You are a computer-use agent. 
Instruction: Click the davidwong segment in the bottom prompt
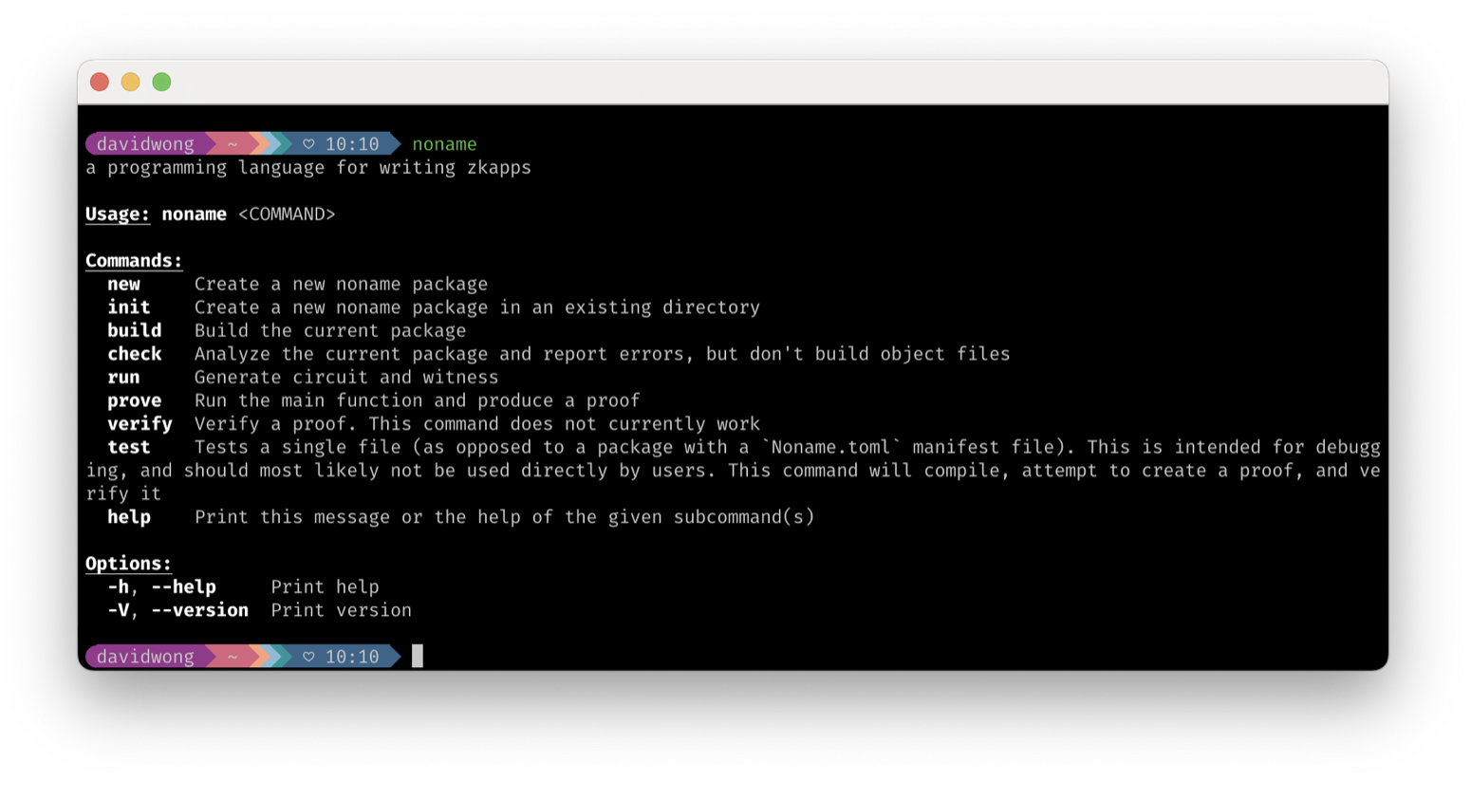146,657
